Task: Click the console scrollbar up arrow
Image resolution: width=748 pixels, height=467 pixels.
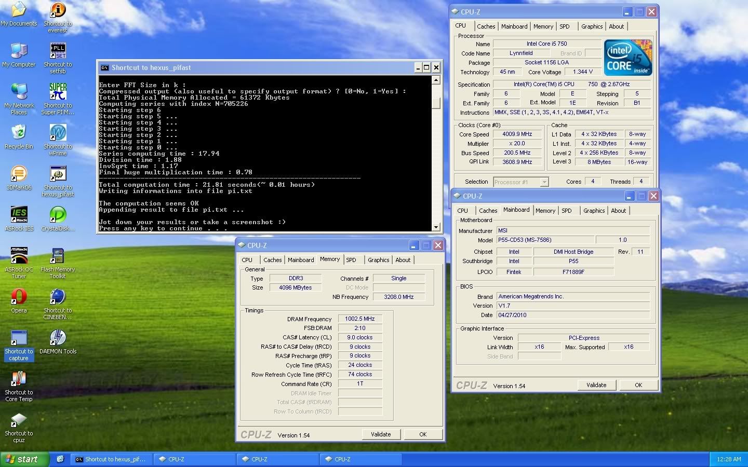Action: 436,80
